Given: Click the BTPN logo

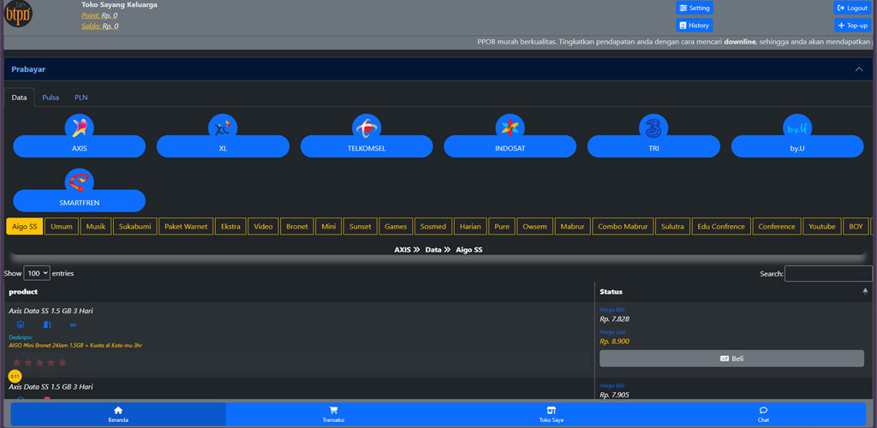Looking at the screenshot, I should (x=18, y=14).
